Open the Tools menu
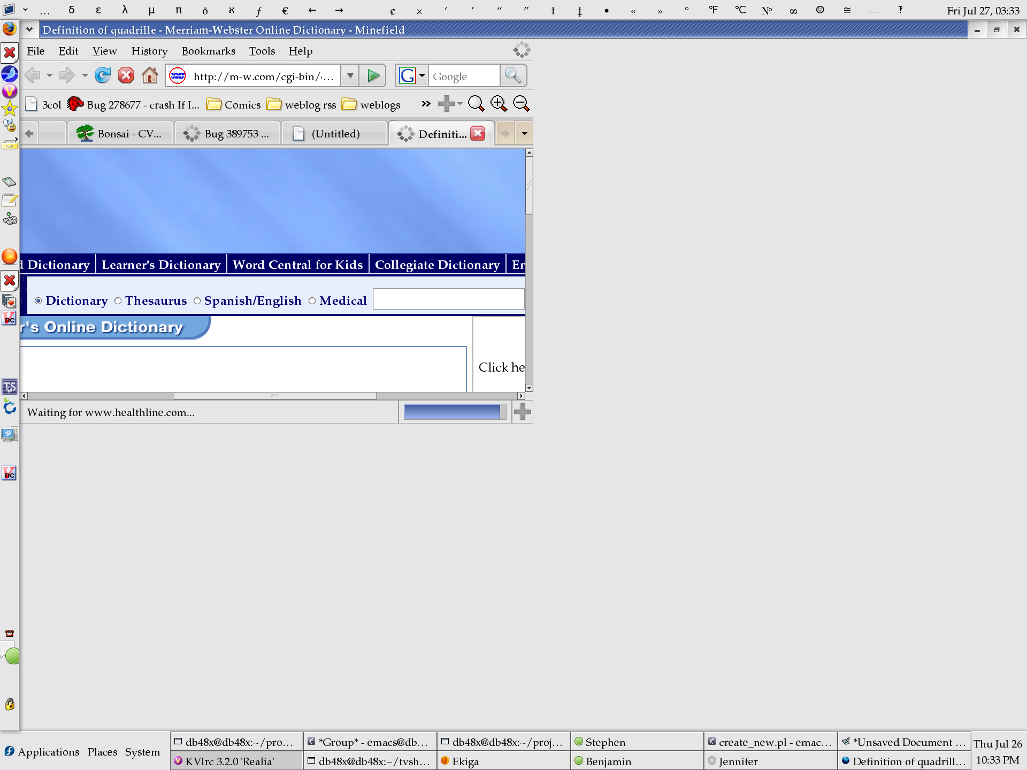The image size is (1027, 770). pos(262,51)
